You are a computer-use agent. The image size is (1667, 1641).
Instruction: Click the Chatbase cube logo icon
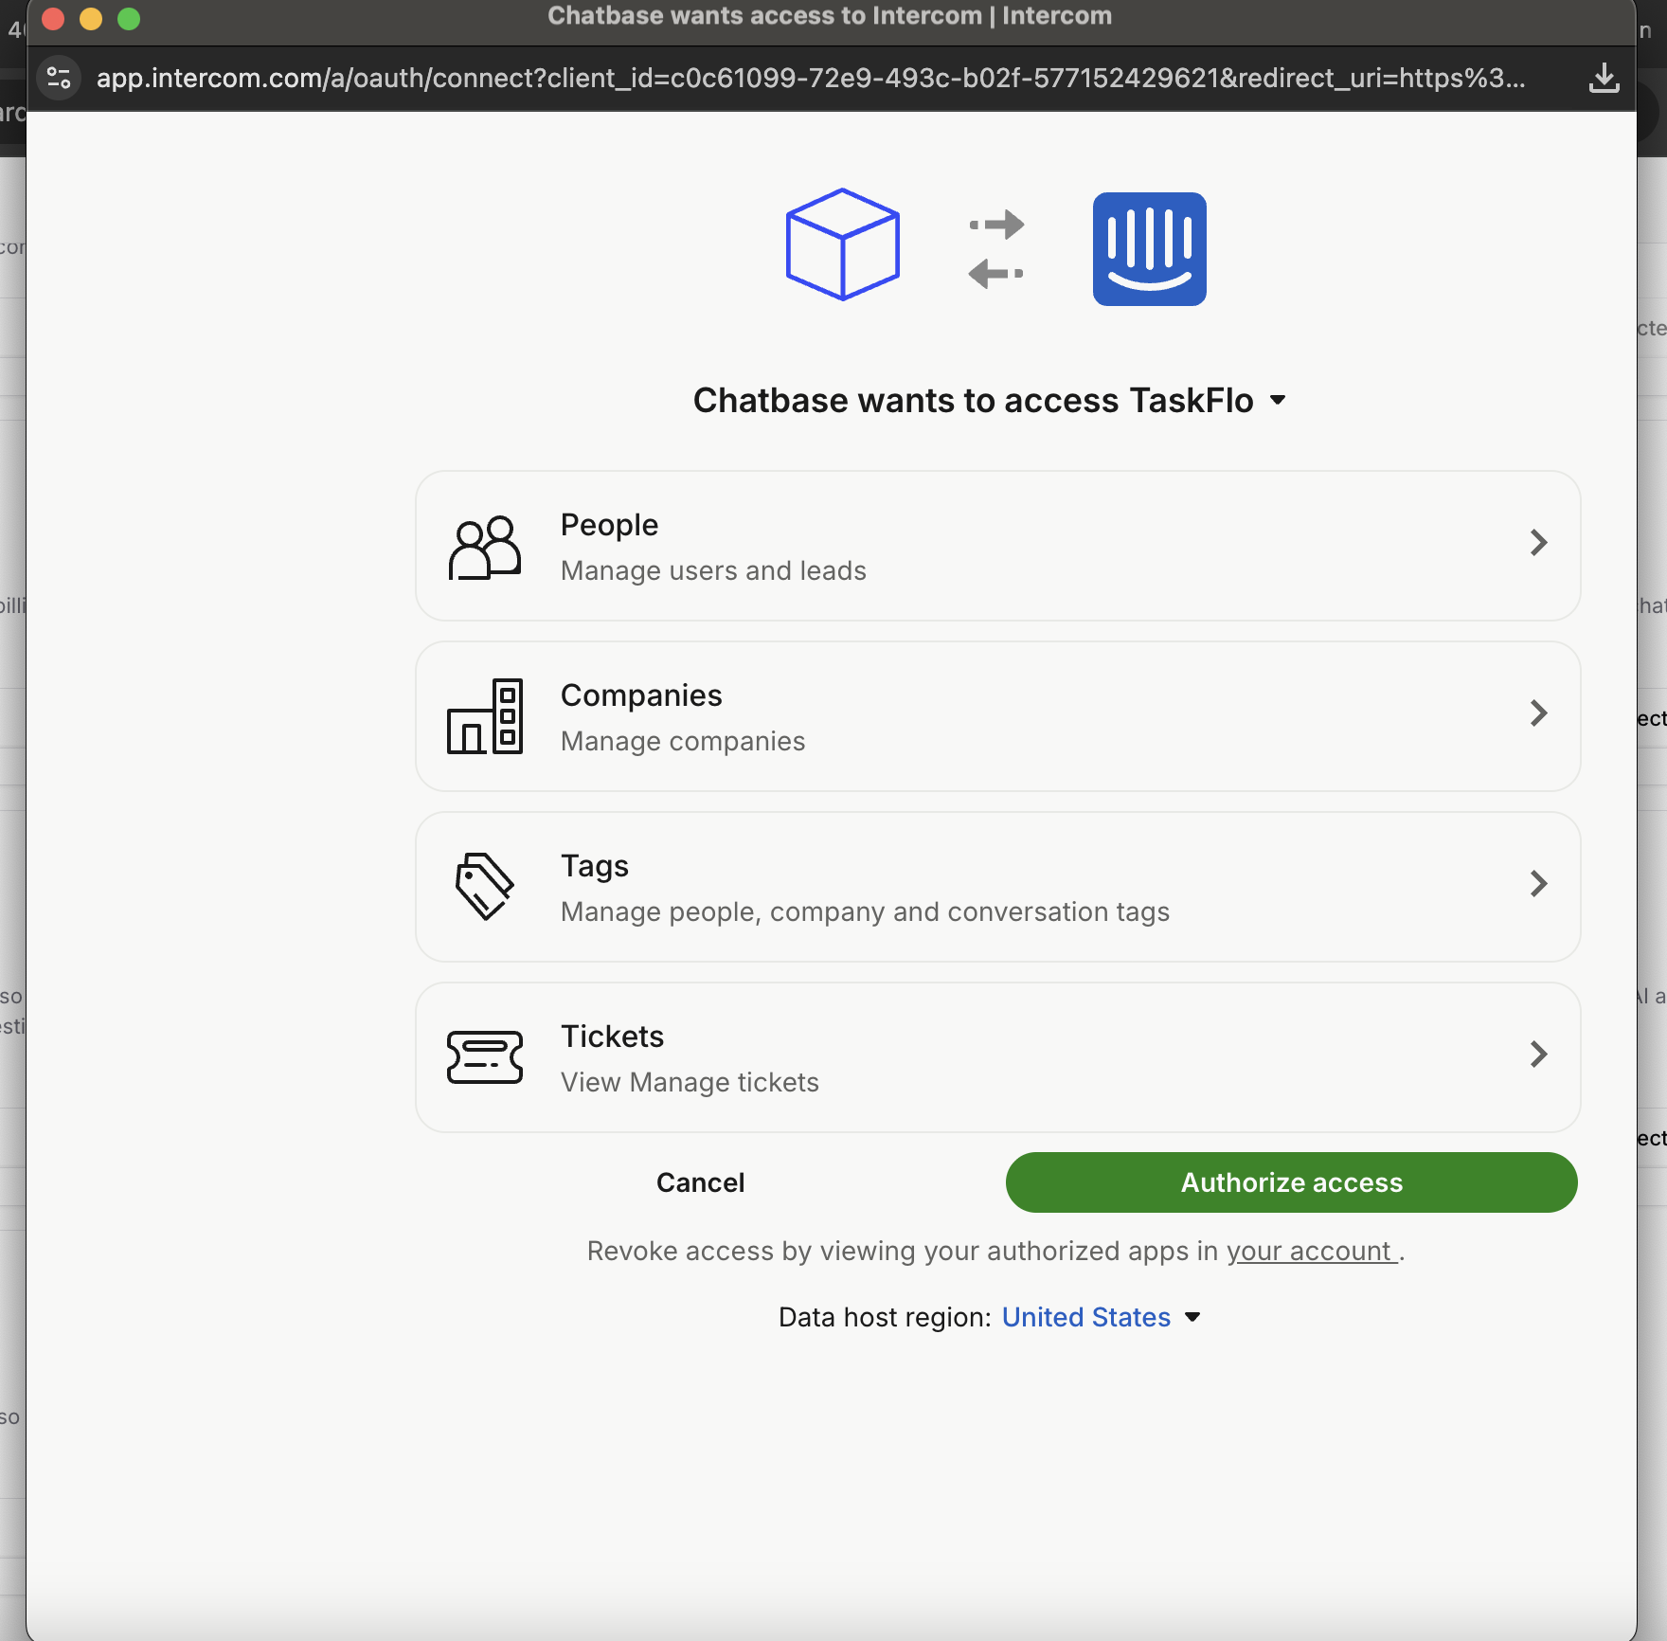pos(842,244)
